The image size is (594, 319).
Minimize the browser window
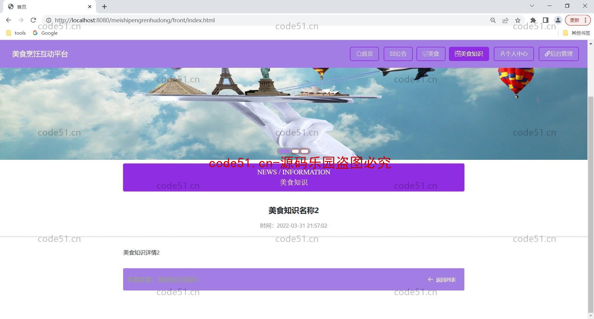[x=549, y=6]
